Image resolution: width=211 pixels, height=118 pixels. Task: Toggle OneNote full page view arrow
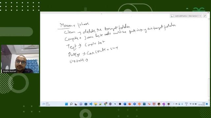205,16
